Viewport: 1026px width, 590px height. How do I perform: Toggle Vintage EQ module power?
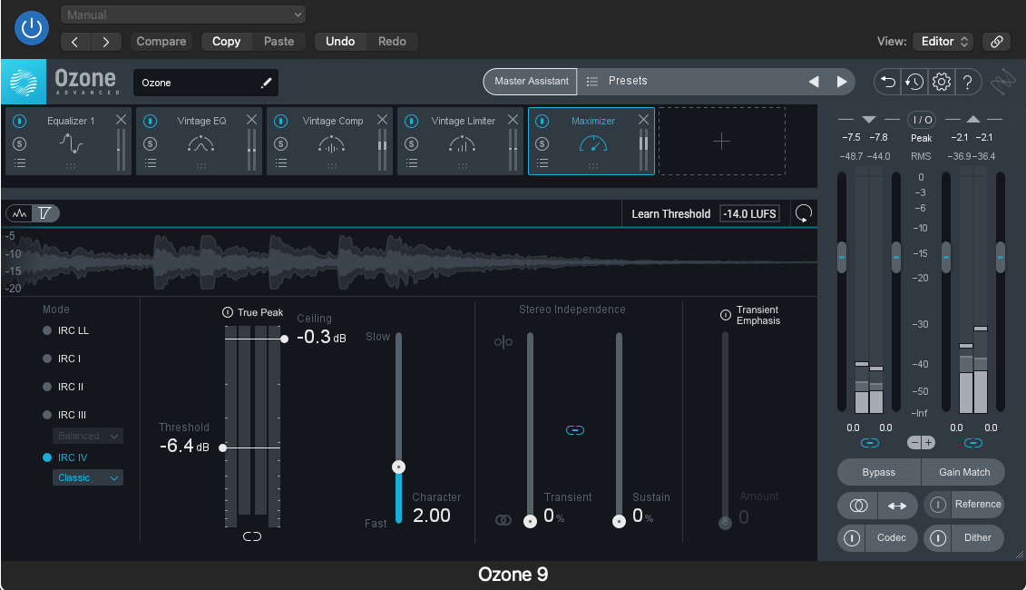(150, 121)
